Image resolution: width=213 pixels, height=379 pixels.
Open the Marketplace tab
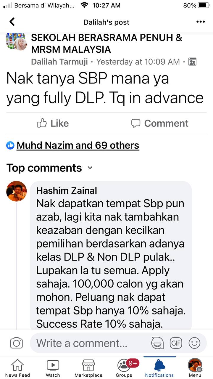[x=88, y=368]
